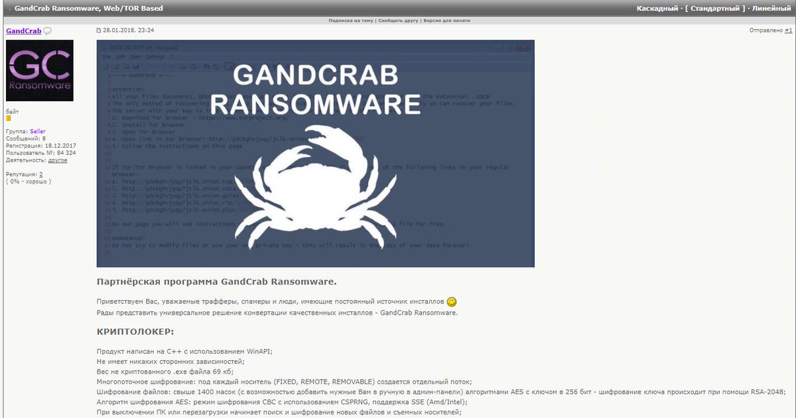Open the speech bubble icon beside GandCrab username

[48, 31]
